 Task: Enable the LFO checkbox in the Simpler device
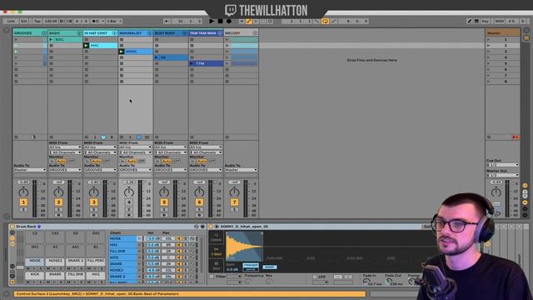[315, 277]
